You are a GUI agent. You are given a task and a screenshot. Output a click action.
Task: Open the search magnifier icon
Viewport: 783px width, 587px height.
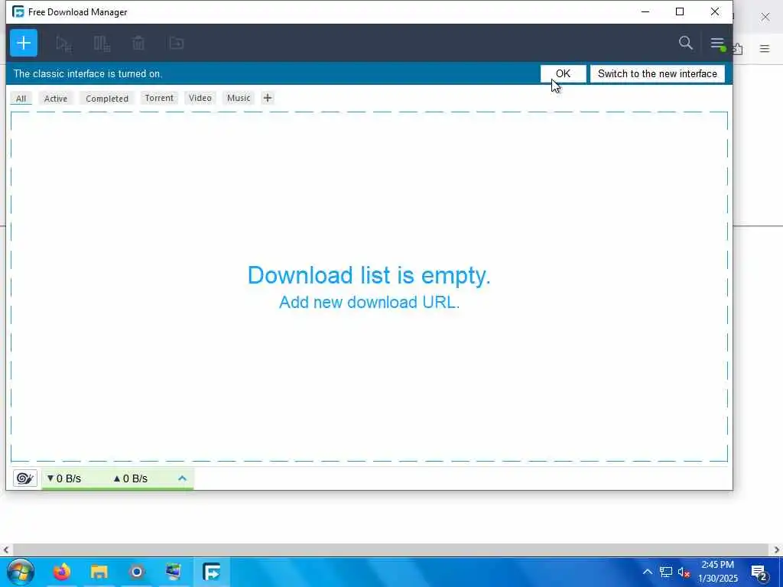(686, 43)
